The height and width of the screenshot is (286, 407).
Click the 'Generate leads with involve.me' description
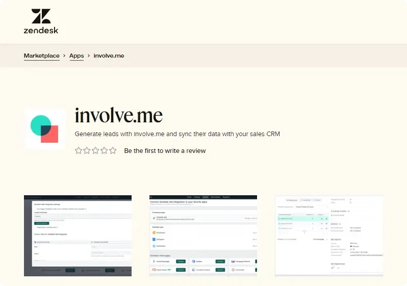tap(177, 134)
